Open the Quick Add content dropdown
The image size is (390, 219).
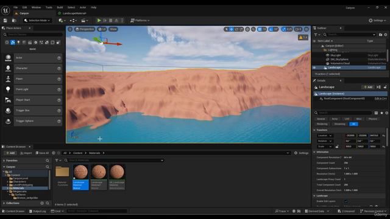[x=62, y=21]
